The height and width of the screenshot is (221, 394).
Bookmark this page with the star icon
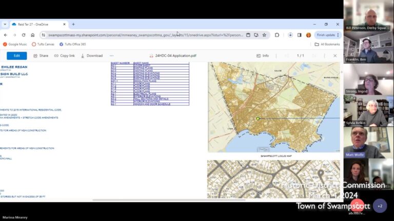tap(264, 35)
